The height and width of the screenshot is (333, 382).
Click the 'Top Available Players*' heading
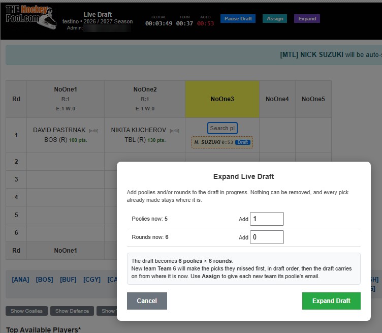(43, 329)
